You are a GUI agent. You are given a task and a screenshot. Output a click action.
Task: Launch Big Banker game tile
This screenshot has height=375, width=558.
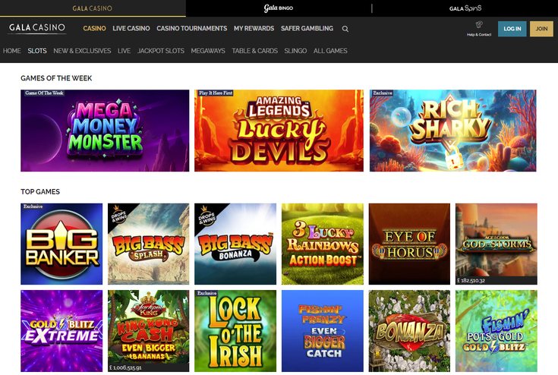tap(61, 244)
